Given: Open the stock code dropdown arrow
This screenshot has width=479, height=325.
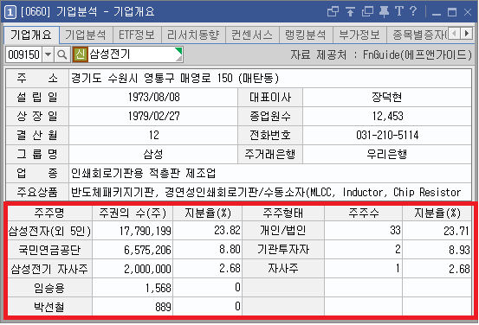Looking at the screenshot, I should tap(48, 54).
